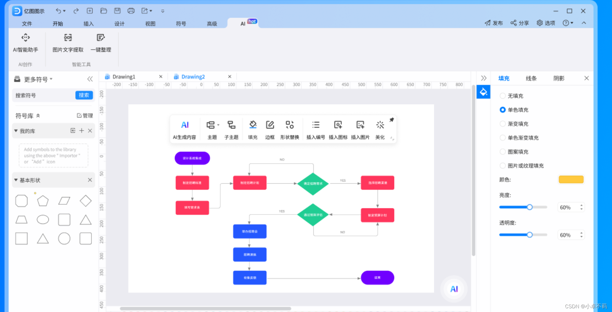Open floating AI assistant bubble
Screen dimensions: 612x312
pos(454,289)
